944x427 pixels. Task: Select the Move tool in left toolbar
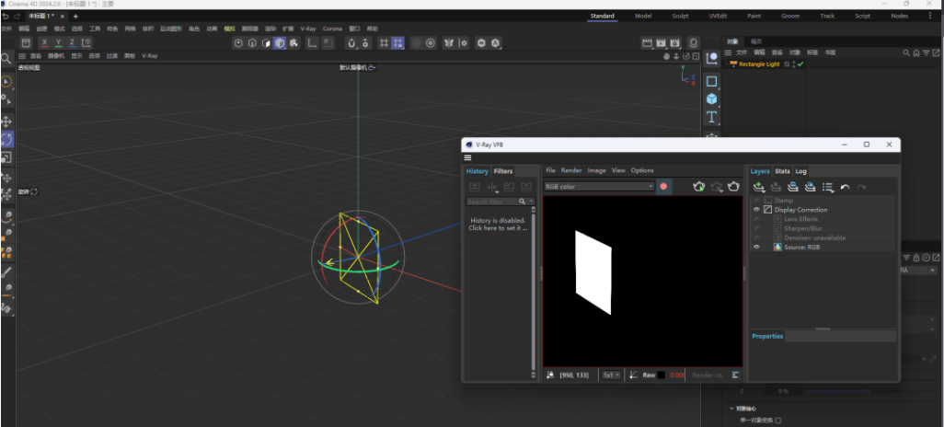[6, 121]
